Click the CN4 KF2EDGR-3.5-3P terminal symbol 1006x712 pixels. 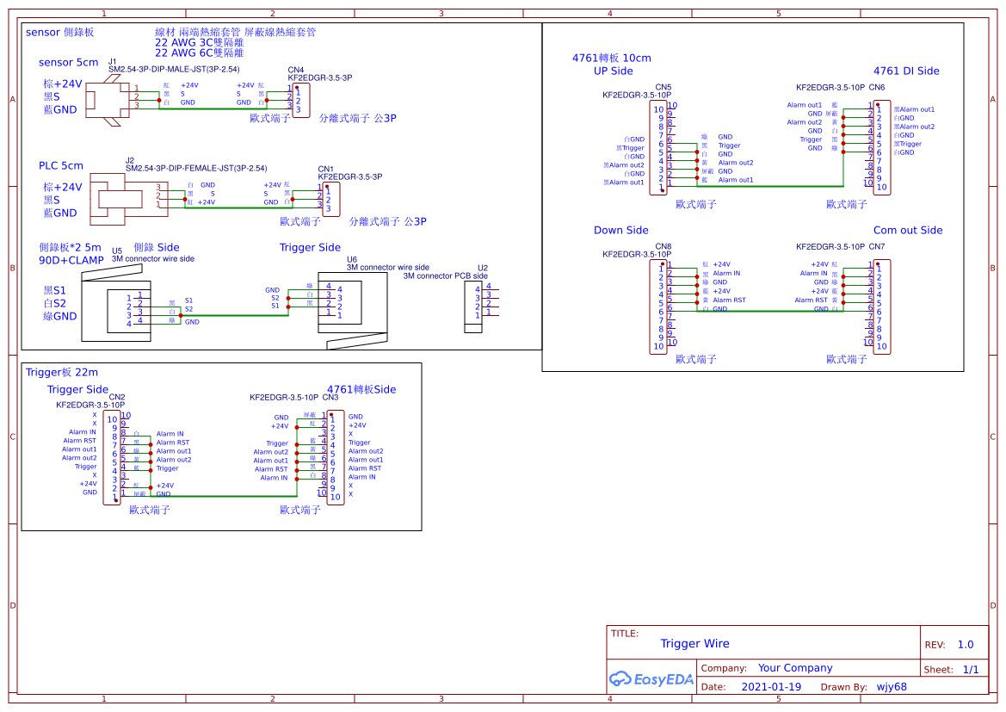pyautogui.click(x=301, y=99)
